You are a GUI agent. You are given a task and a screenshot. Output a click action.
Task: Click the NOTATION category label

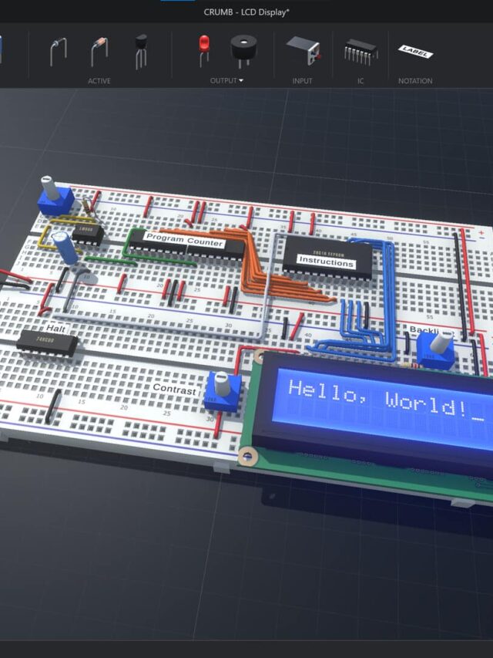415,81
